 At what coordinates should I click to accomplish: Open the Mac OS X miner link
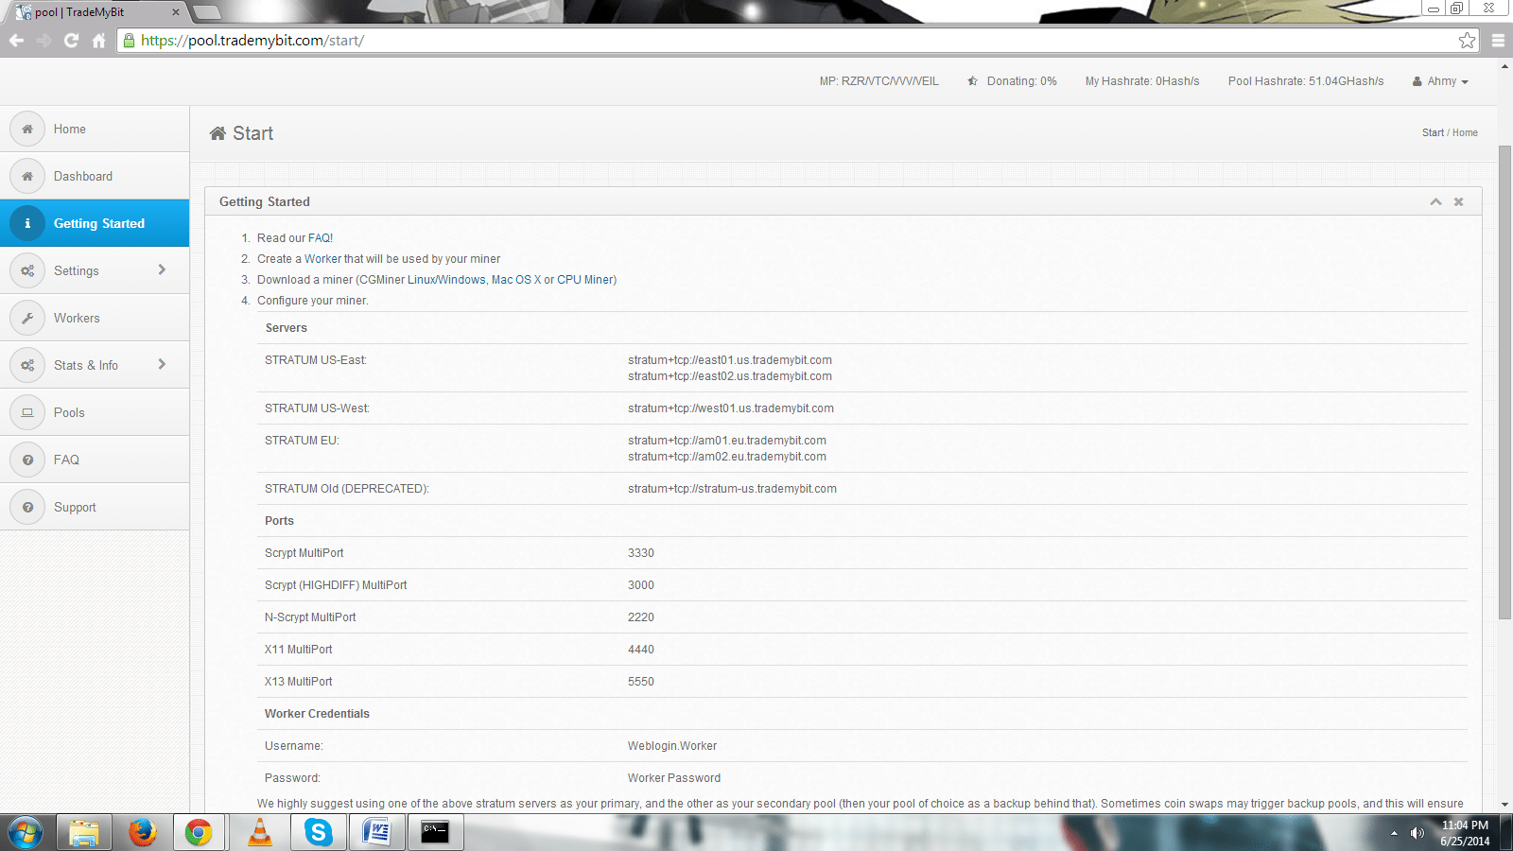(x=516, y=280)
